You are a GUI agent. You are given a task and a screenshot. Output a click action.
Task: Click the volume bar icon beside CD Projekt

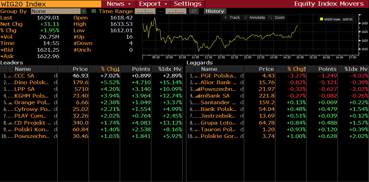click(10, 123)
